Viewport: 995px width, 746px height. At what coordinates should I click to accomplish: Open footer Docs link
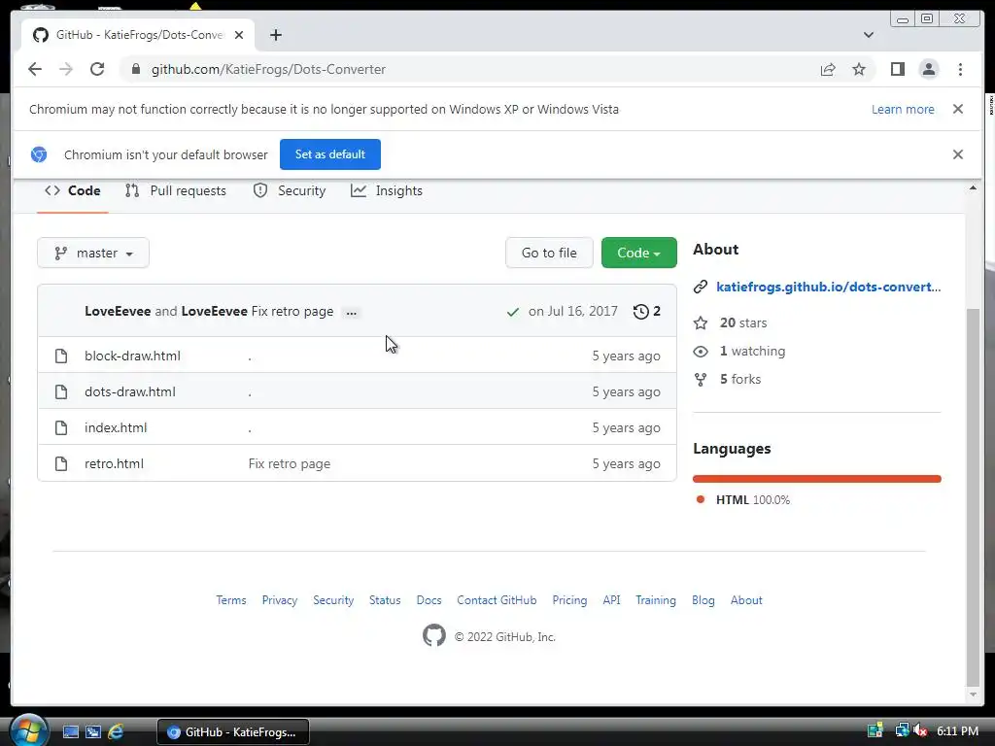click(x=429, y=600)
